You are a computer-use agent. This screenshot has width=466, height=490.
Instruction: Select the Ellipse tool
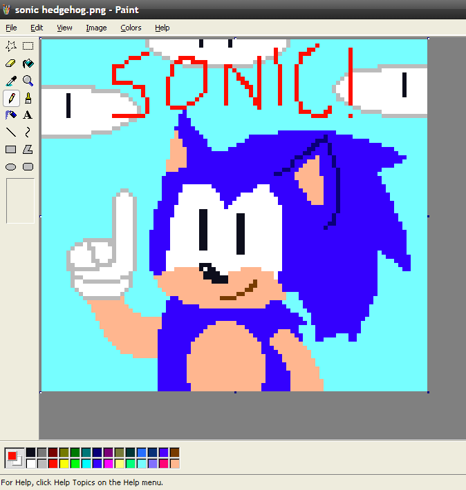pos(11,167)
